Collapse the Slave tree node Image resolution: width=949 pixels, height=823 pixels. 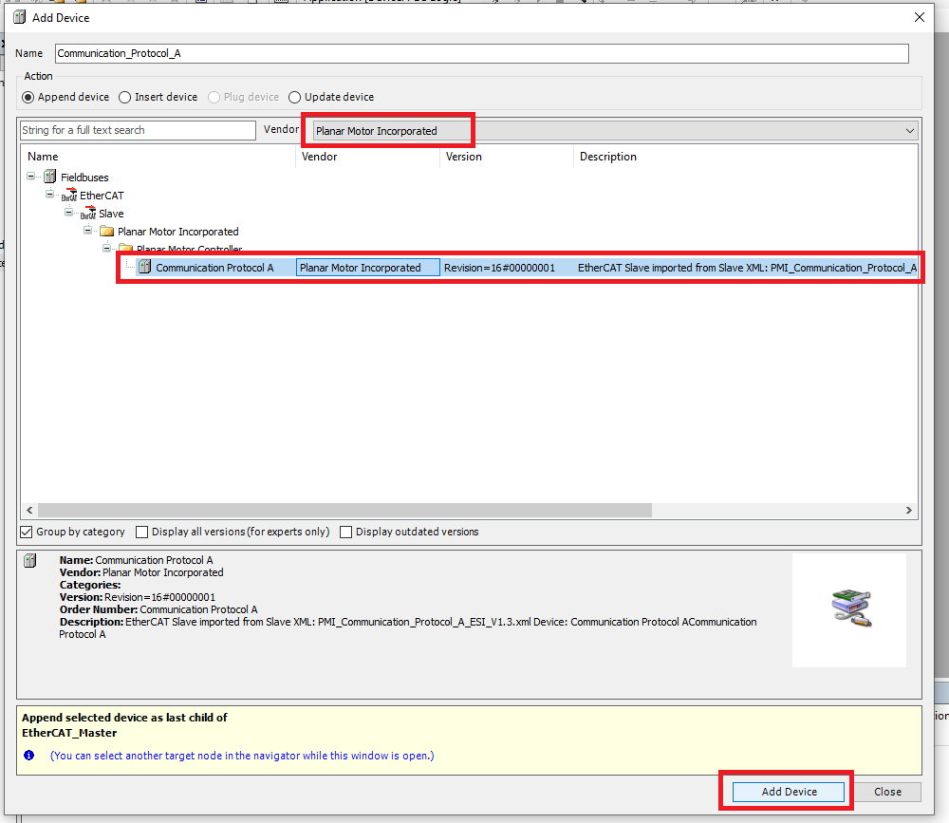69,214
